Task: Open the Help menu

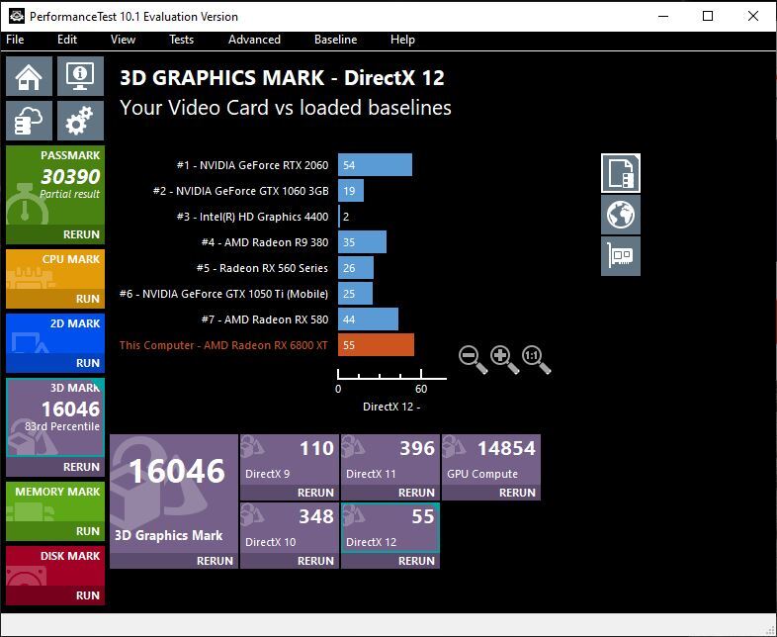Action: 402,40
